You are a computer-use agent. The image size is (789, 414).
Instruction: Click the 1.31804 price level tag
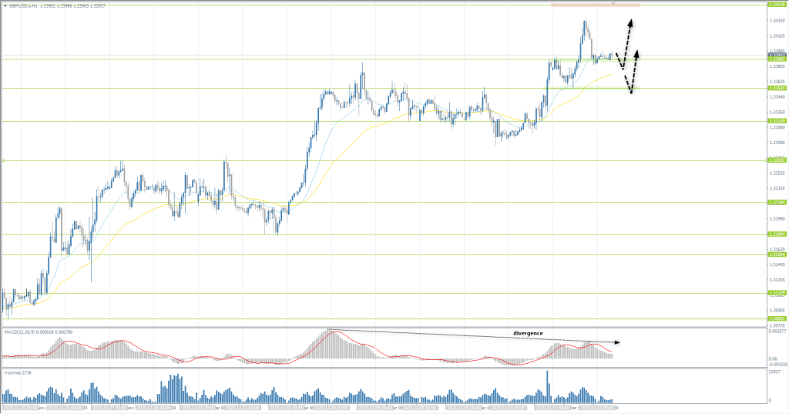tap(776, 234)
